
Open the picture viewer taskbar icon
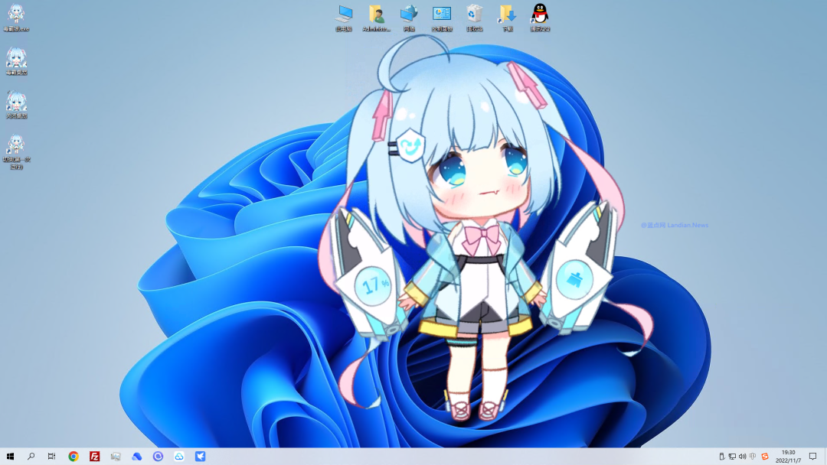[116, 456]
